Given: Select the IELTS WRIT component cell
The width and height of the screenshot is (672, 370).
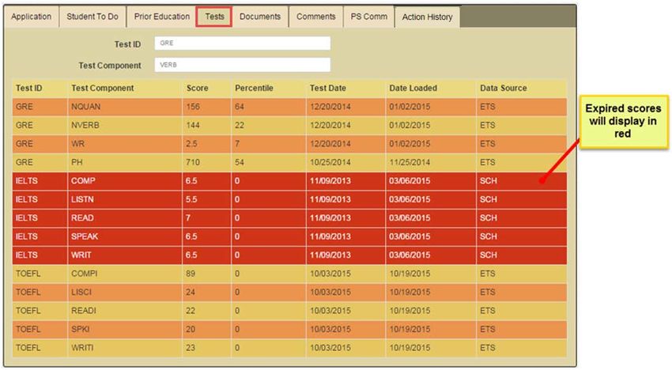Looking at the screenshot, I should pos(125,255).
